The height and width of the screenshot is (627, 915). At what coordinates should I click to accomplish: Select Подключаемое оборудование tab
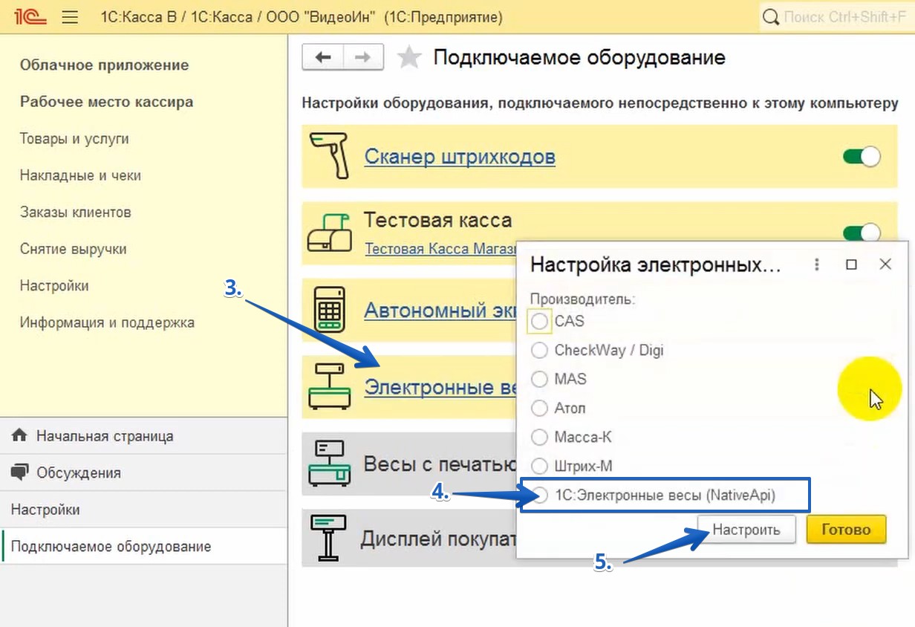click(x=143, y=546)
